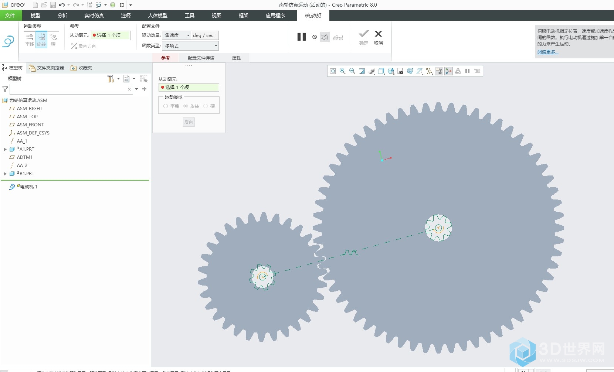Screen dimensions: 614x372
Task: Click the model tree search filter field
Action: pyautogui.click(x=71, y=89)
